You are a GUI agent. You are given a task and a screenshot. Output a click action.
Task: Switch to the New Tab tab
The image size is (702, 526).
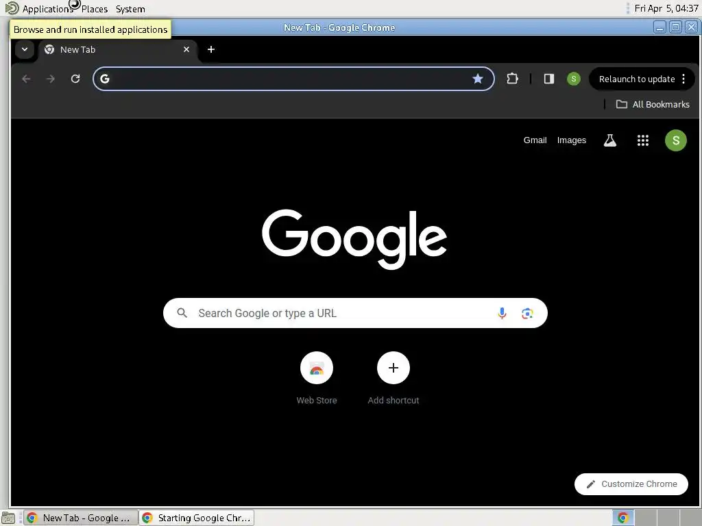tap(117, 49)
